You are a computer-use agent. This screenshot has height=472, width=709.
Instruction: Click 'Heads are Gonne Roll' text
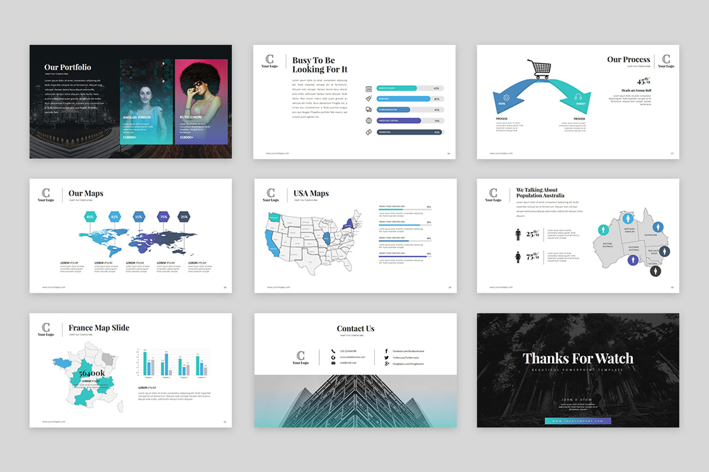pyautogui.click(x=636, y=90)
